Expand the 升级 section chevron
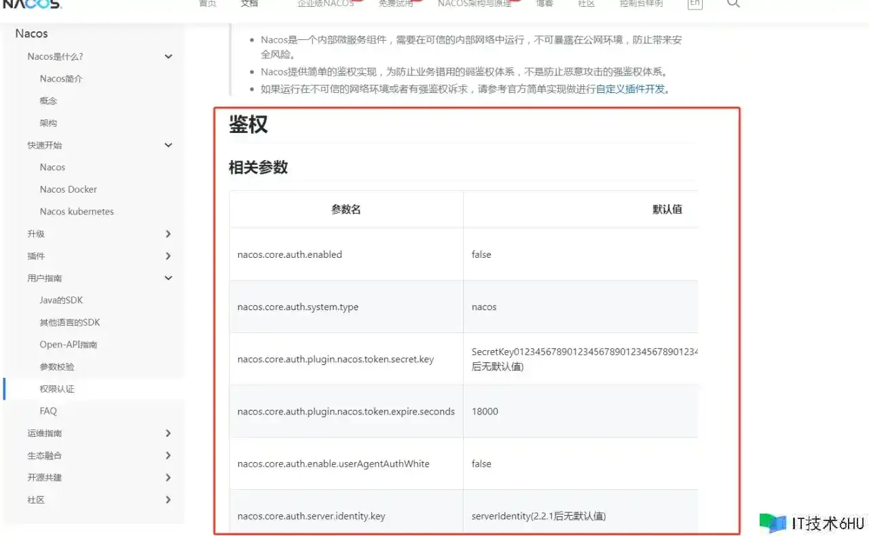Image resolution: width=869 pixels, height=536 pixels. coord(168,234)
